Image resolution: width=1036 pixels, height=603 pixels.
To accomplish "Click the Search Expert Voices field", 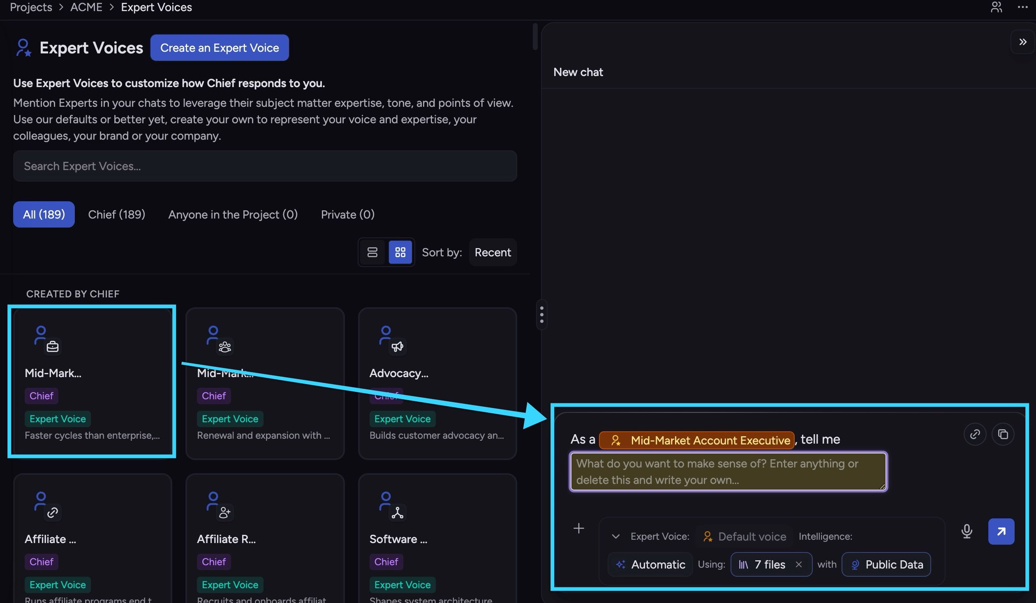I will 265,166.
